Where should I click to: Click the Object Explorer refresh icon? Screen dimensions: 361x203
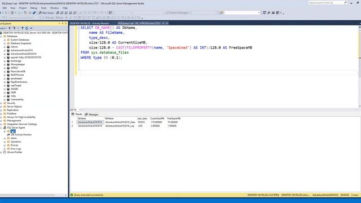coord(27,28)
